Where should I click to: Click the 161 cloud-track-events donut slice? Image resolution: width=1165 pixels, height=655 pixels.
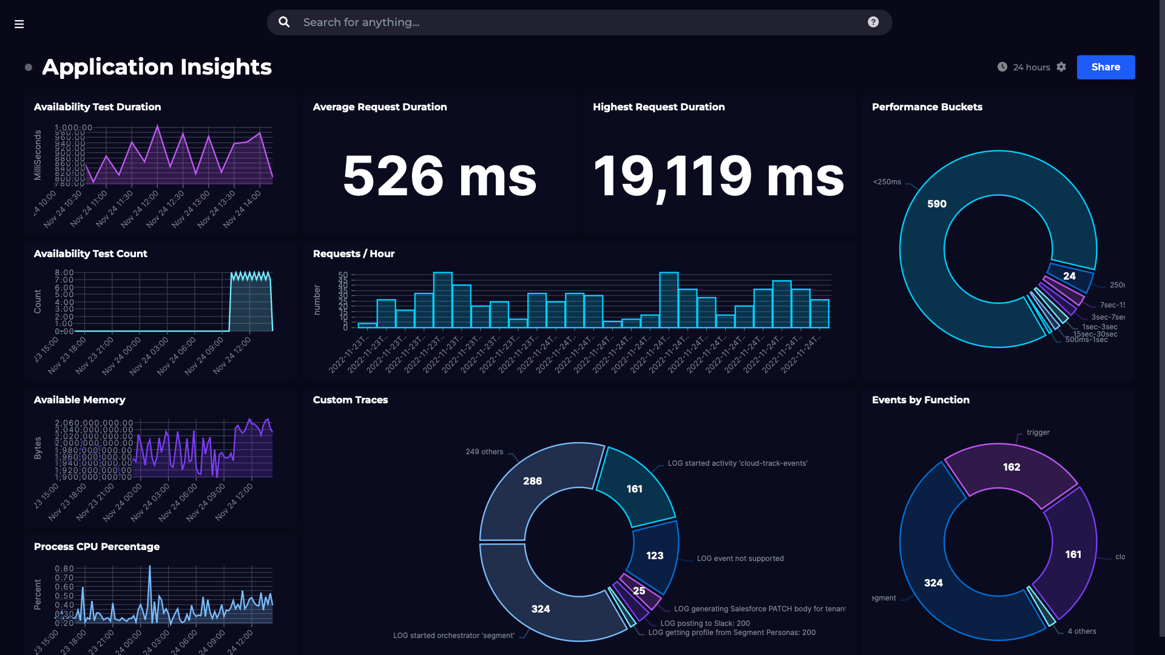pos(634,489)
